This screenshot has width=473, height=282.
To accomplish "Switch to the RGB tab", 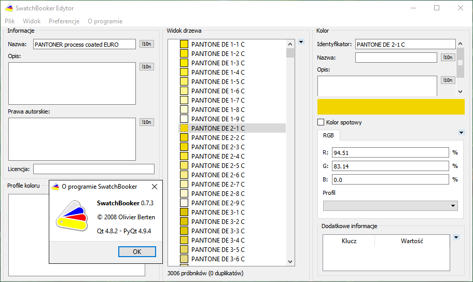I will (328, 135).
